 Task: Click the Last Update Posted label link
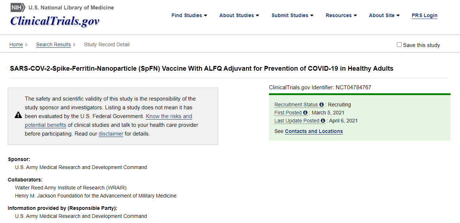[x=297, y=121]
